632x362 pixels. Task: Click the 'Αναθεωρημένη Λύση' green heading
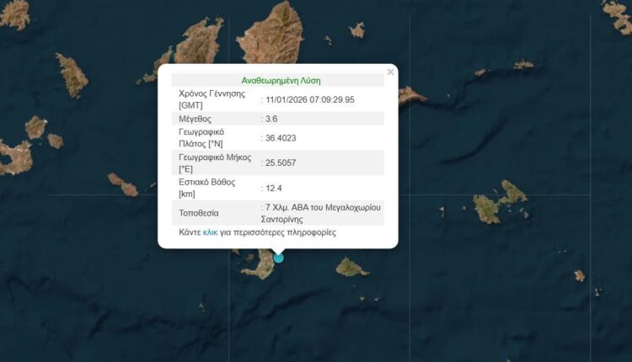pos(281,81)
